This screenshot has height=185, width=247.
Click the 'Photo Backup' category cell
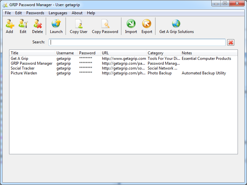(x=160, y=73)
